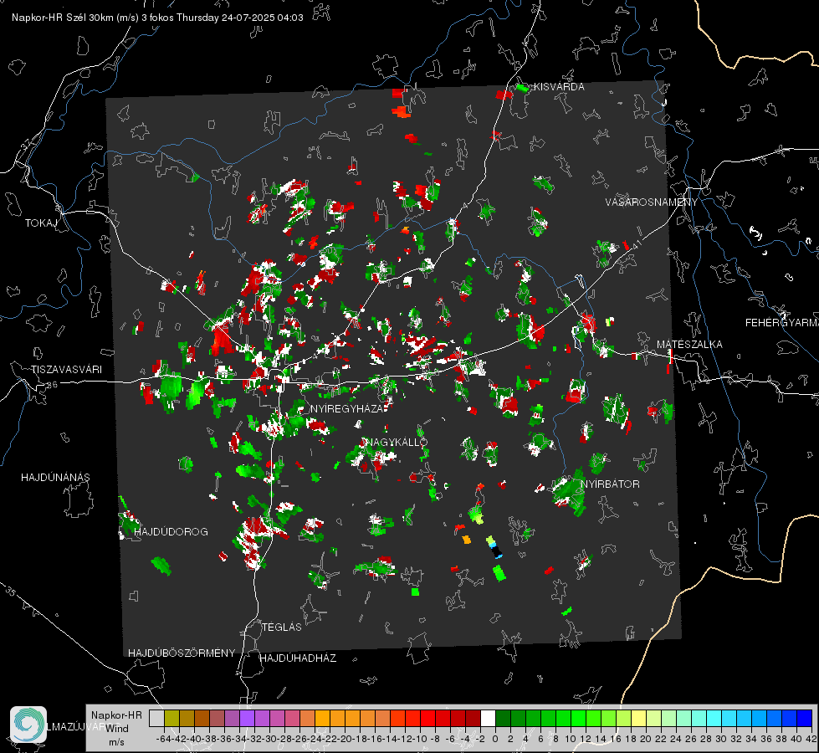Select the gray first swatch in legend
Viewport: 819px width, 753px height.
156,718
